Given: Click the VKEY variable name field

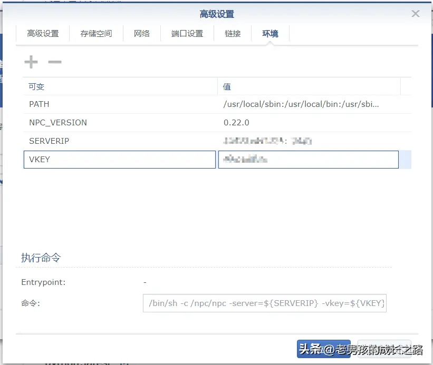Looking at the screenshot, I should tap(119, 159).
